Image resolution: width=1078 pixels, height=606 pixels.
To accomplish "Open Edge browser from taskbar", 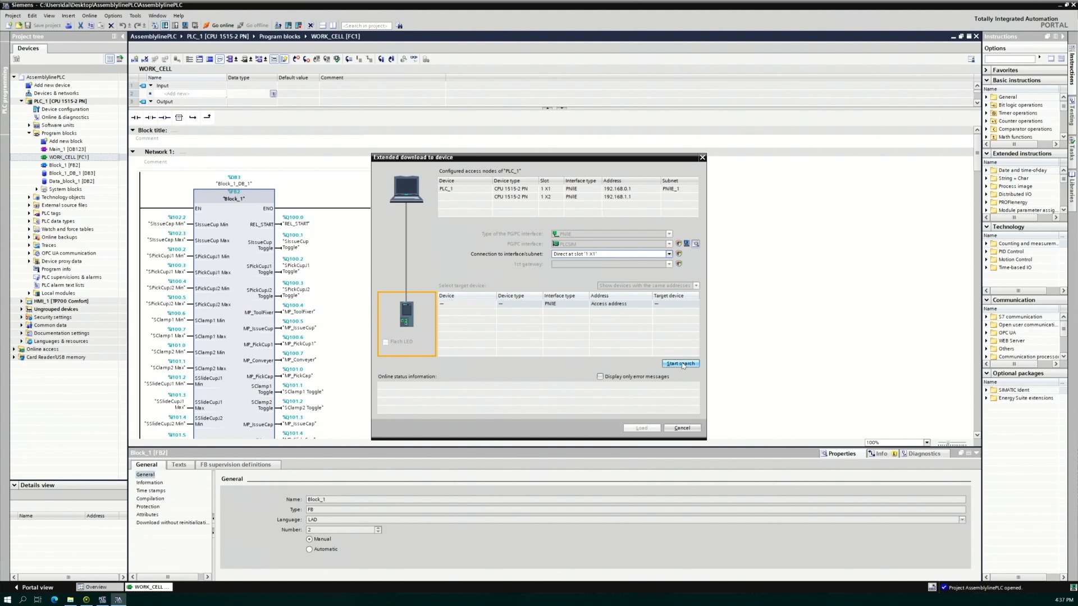I will [x=54, y=599].
